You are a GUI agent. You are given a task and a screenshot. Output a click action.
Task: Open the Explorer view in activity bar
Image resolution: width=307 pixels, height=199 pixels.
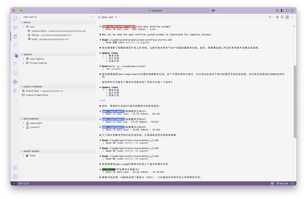coord(15,18)
